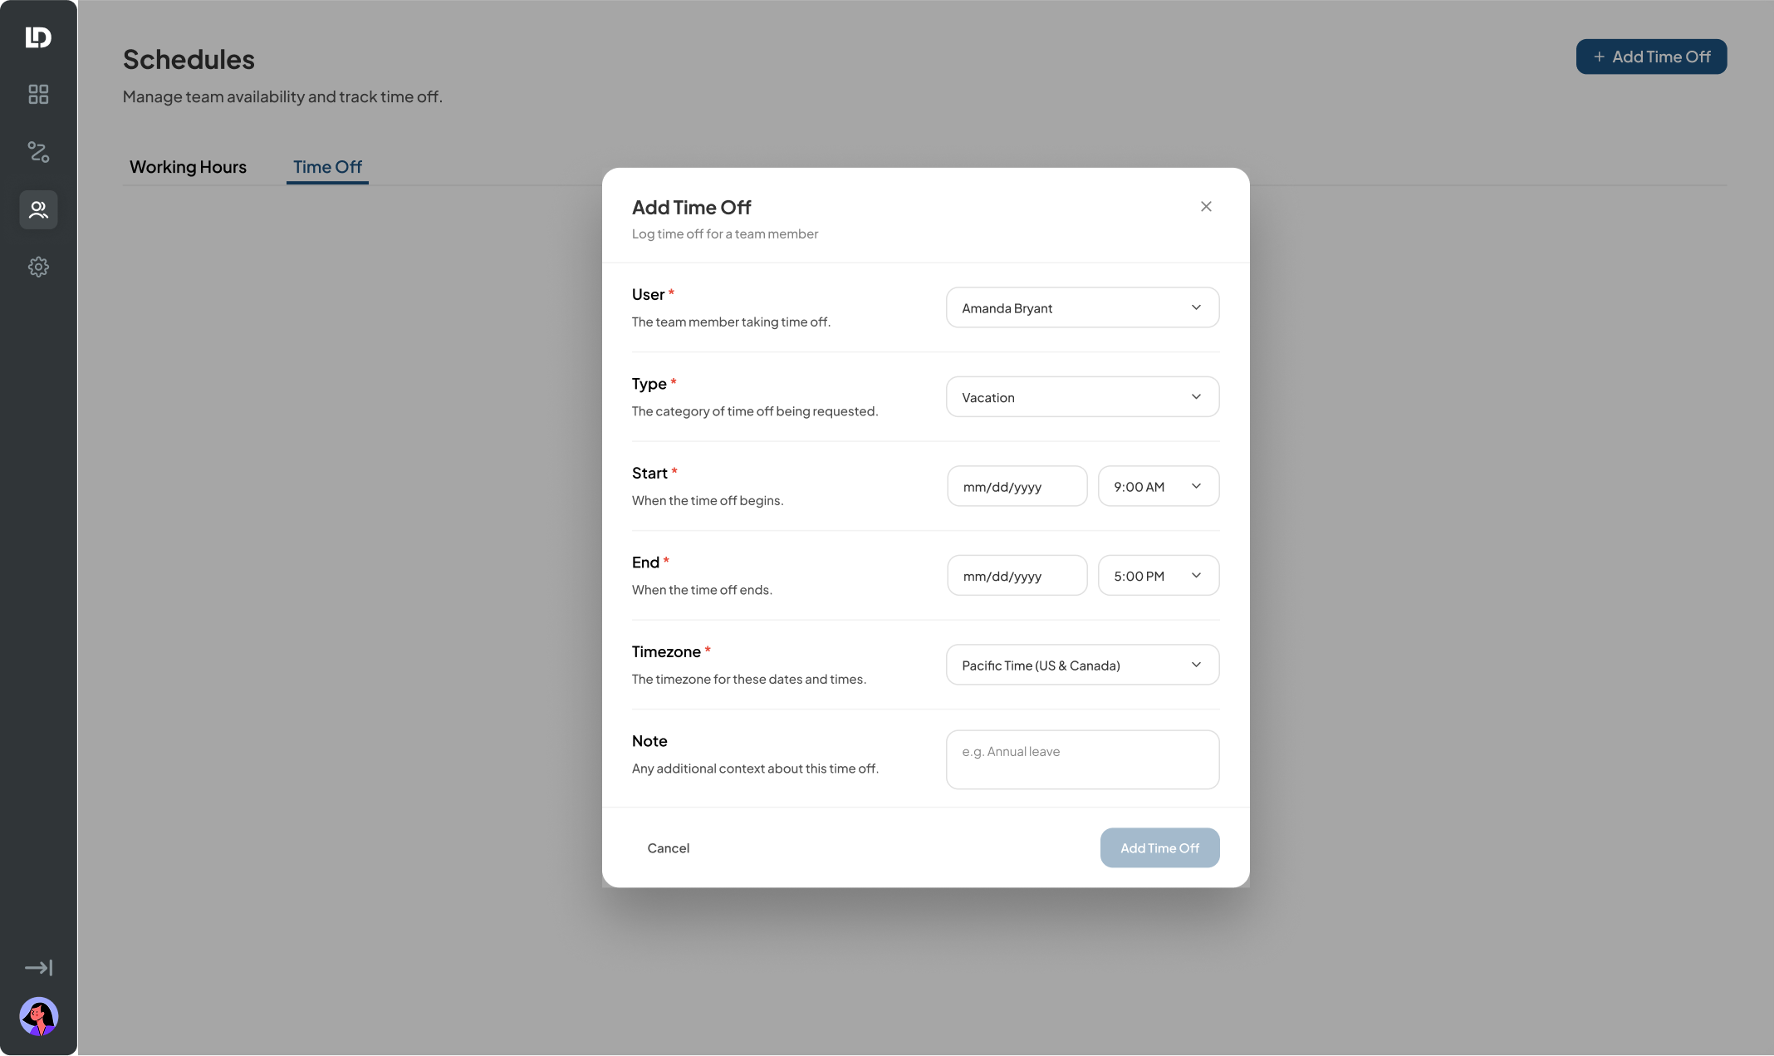Viewport: 1774px width, 1056px height.
Task: Click 'When the time off begins.' text
Action: 708,501
